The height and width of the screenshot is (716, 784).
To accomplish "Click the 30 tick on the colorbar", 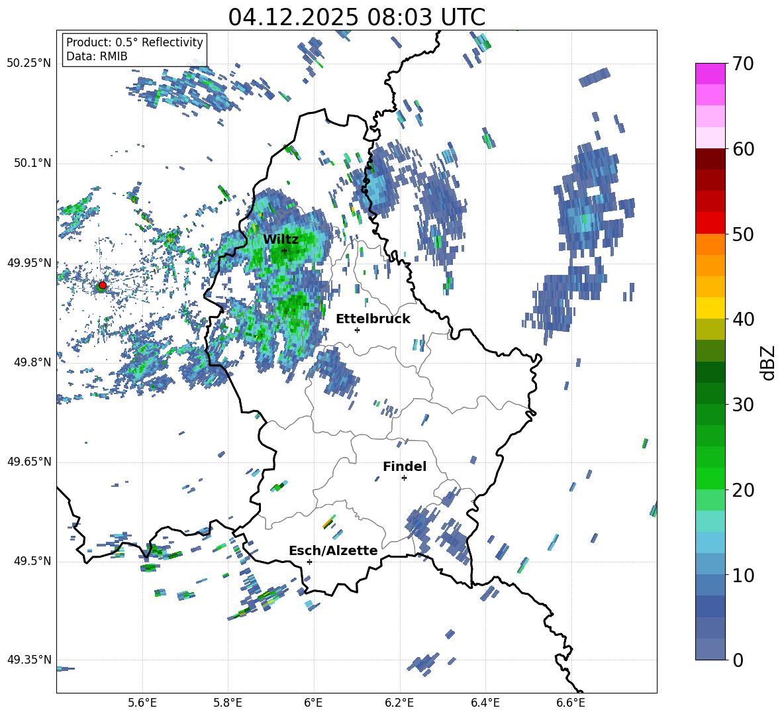I will [743, 404].
